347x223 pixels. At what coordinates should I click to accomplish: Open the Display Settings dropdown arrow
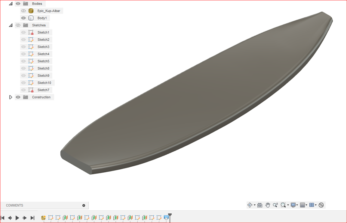(296, 205)
